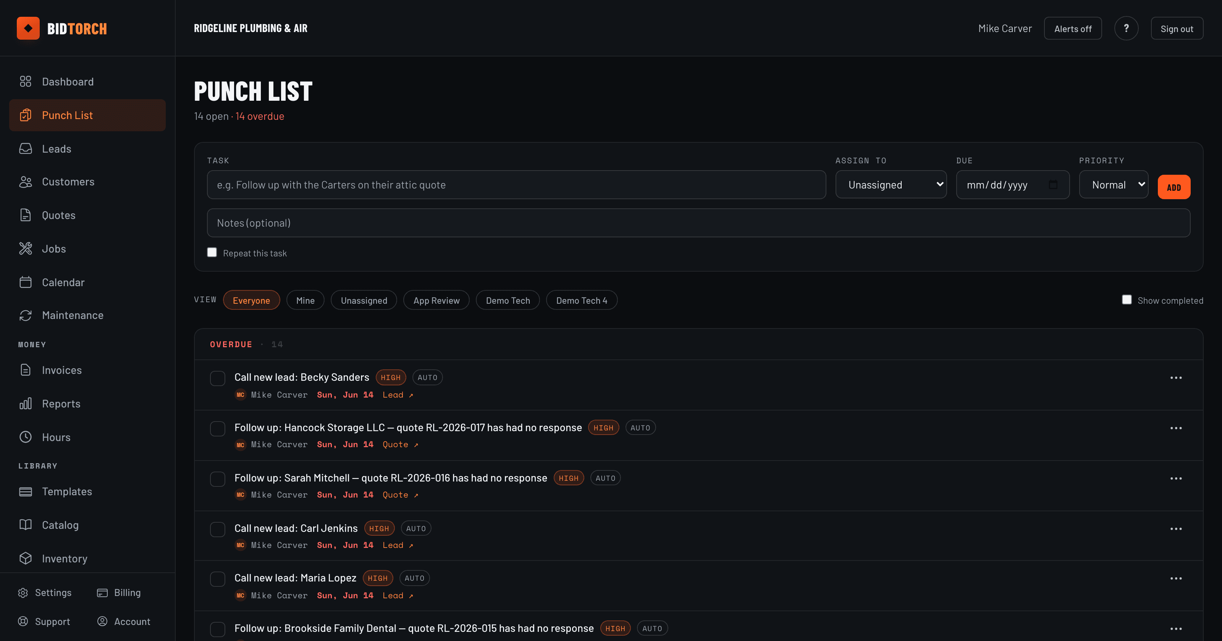Image resolution: width=1222 pixels, height=641 pixels.
Task: Check off Hancock Storage LLC follow-up
Action: [x=218, y=428]
